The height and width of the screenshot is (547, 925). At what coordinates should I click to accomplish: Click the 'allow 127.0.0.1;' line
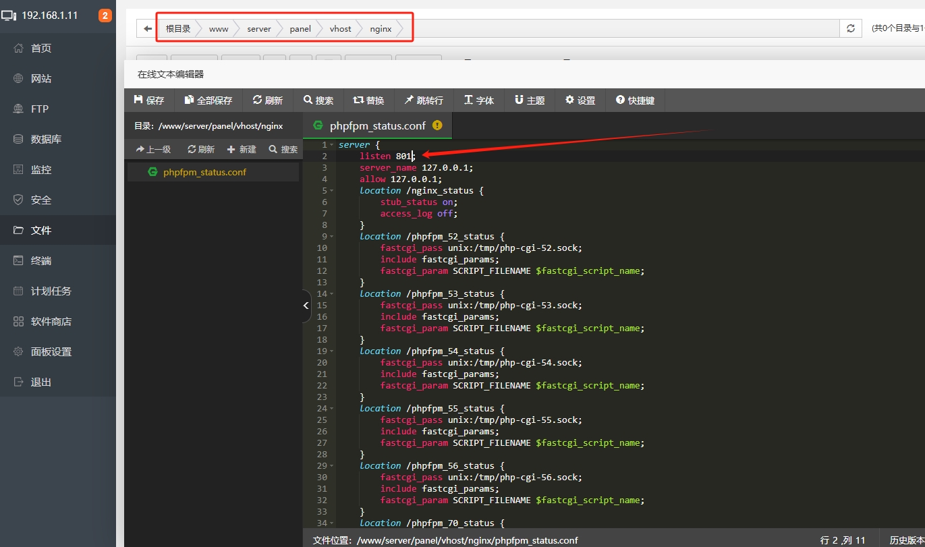pos(401,179)
